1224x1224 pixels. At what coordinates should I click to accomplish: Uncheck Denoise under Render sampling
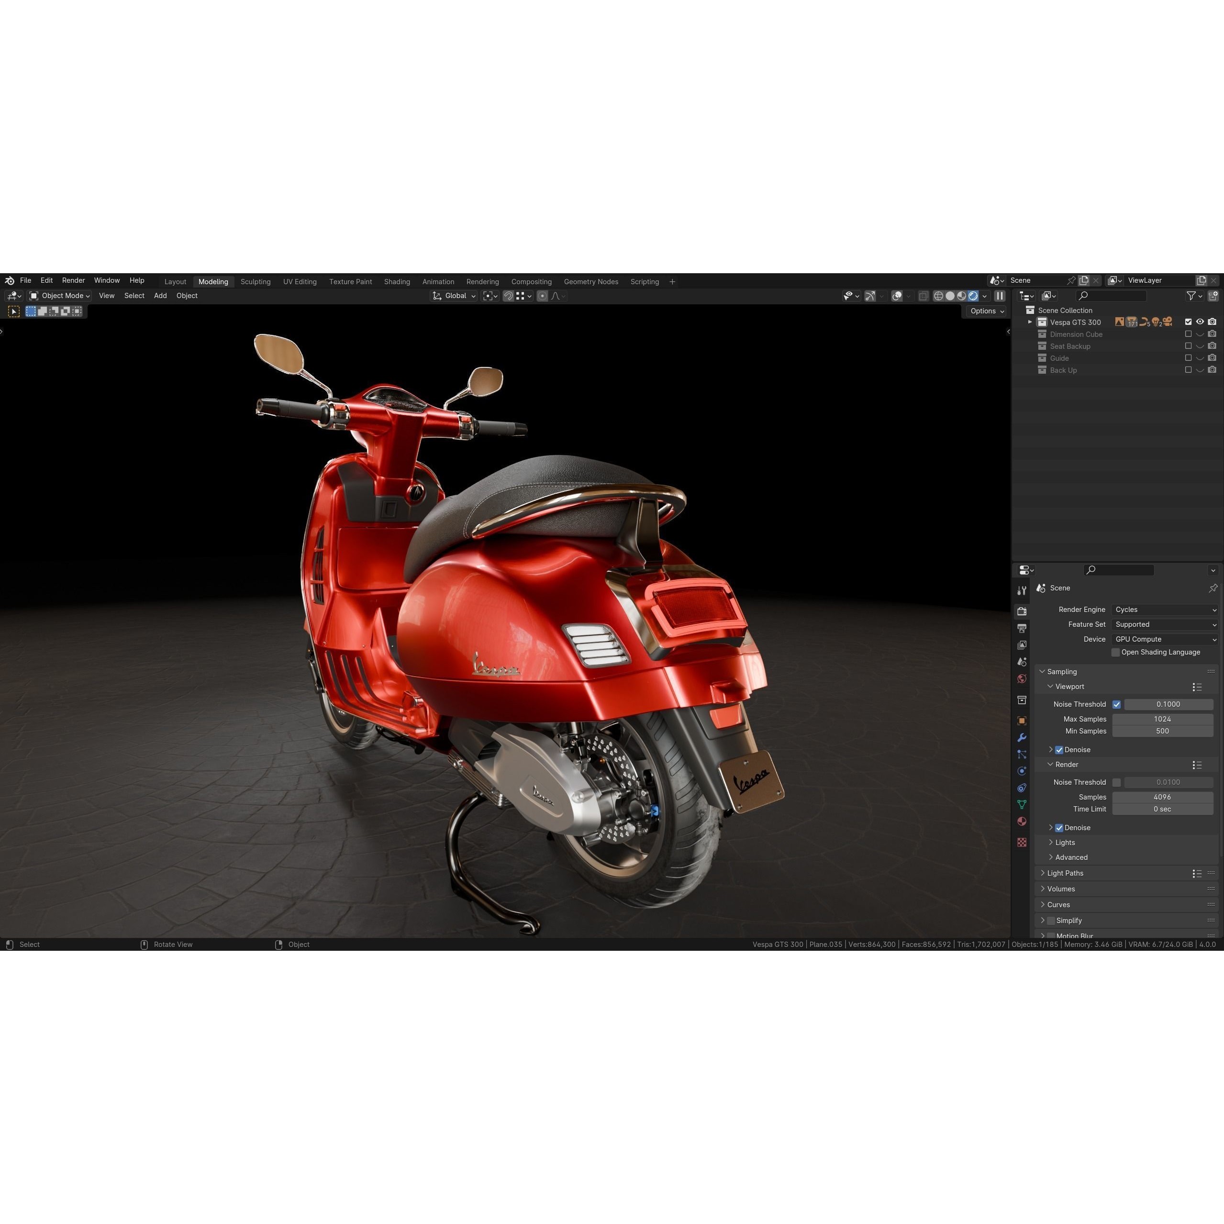pyautogui.click(x=1058, y=828)
